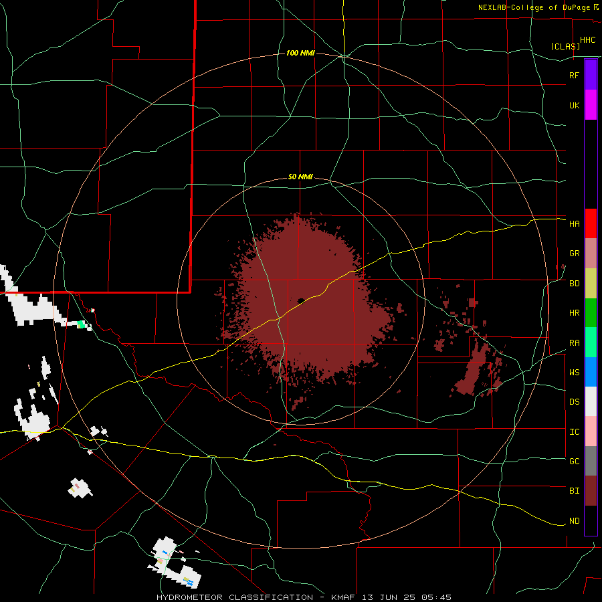Click the NEXLAB-College of DuPage credit text
Viewport: 602px width, 602px height.
pyautogui.click(x=534, y=7)
